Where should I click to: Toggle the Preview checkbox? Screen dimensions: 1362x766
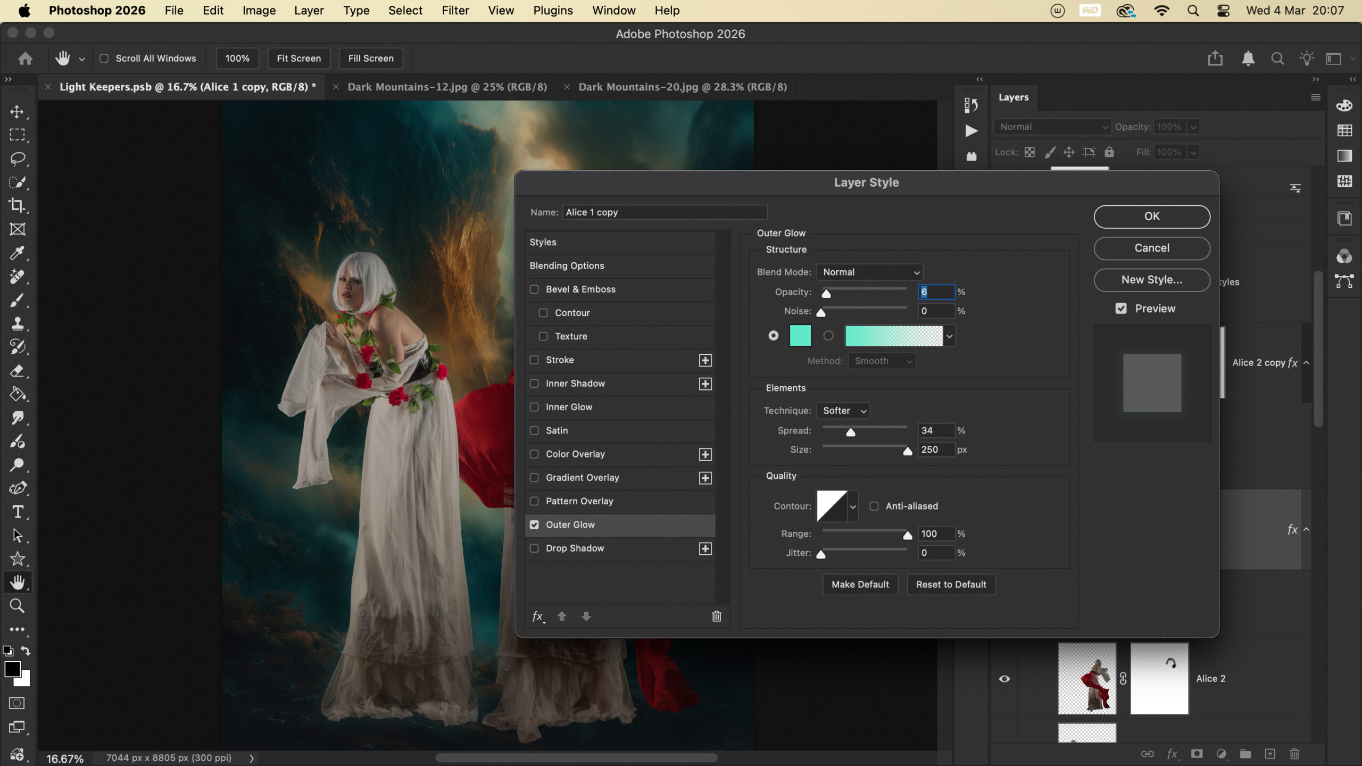point(1121,309)
